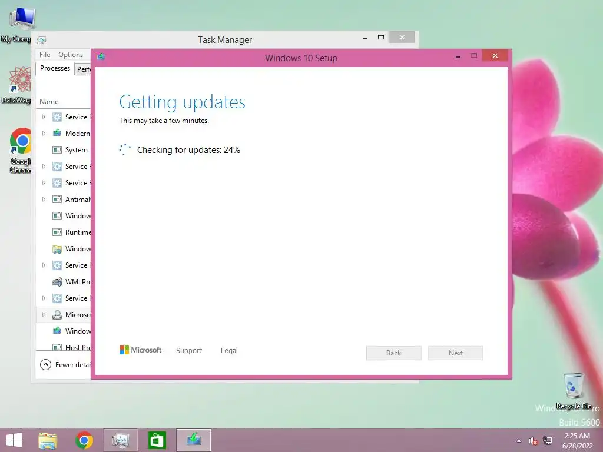Open the Support link in Setup

[189, 351]
